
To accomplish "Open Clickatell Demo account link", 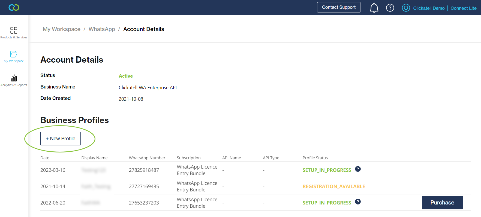I will click(x=429, y=8).
